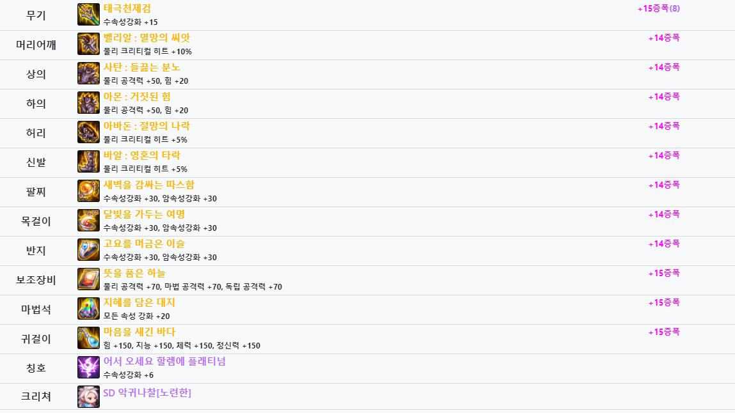Viewport: 735px width, 413px height.
Task: Click the 벨리알 : 멸망의 씨앗 shoulder icon
Action: point(88,44)
